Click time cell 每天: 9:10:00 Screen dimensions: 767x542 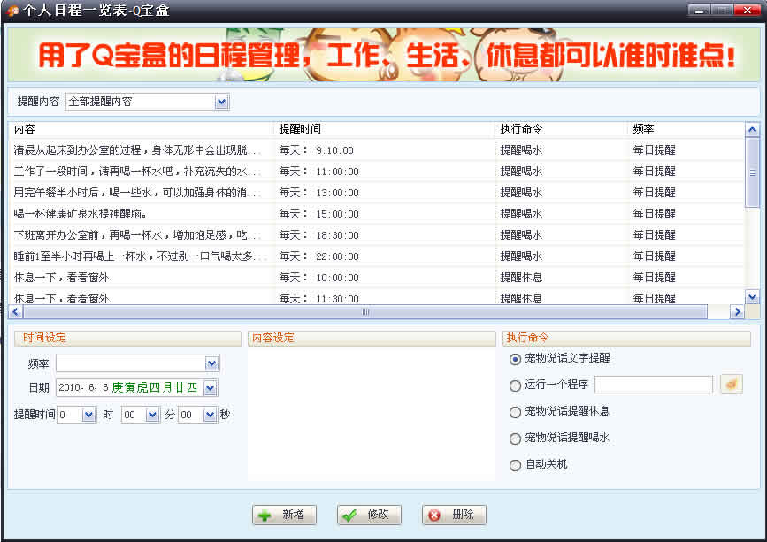(x=317, y=150)
